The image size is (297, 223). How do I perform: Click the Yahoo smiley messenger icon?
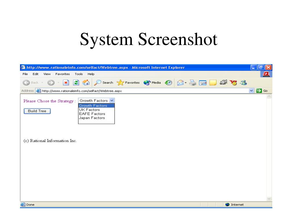click(233, 83)
